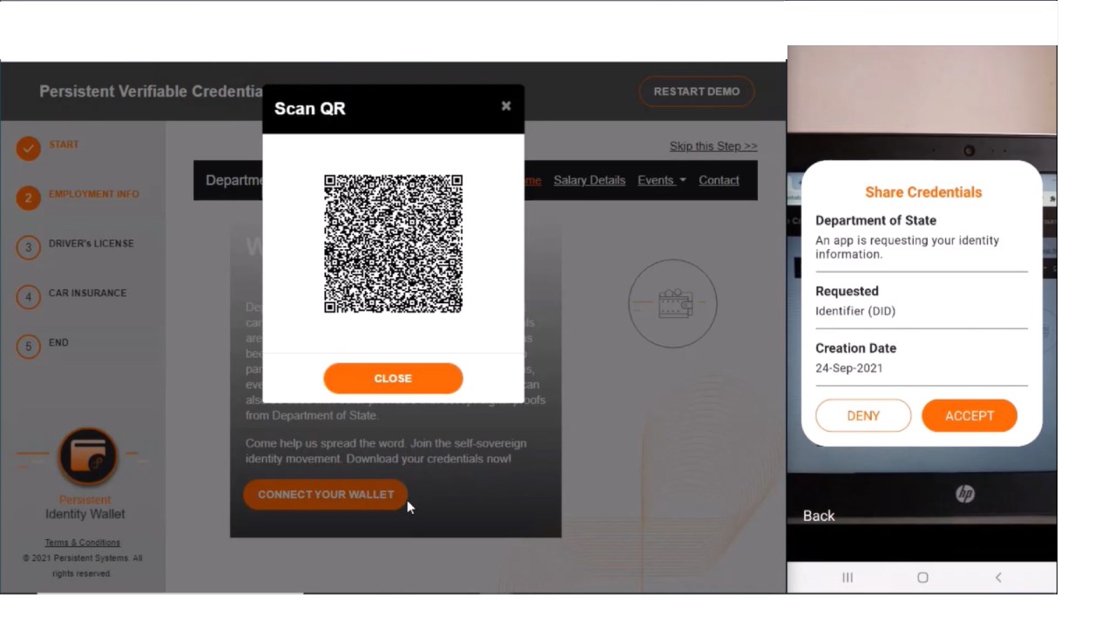
Task: Expand the Events dropdown menu
Action: pos(662,180)
